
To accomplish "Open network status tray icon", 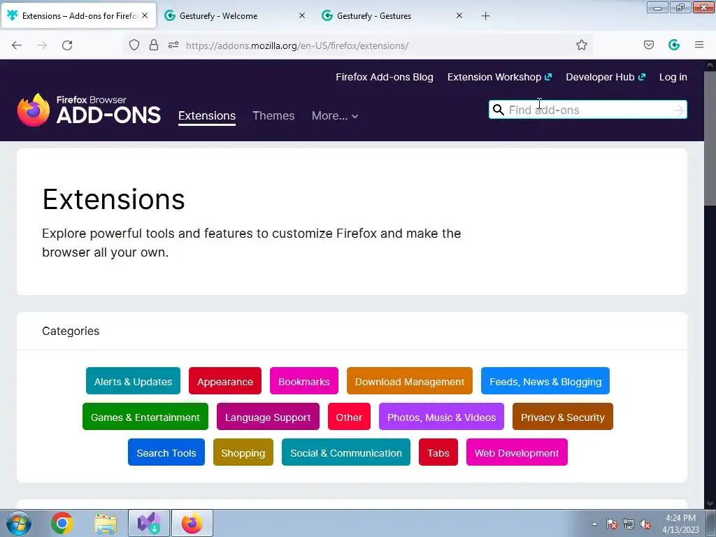I will pos(629,524).
